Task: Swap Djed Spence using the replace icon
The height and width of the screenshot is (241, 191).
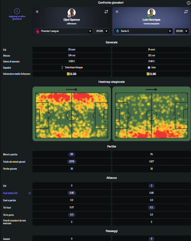Action: 106,12
